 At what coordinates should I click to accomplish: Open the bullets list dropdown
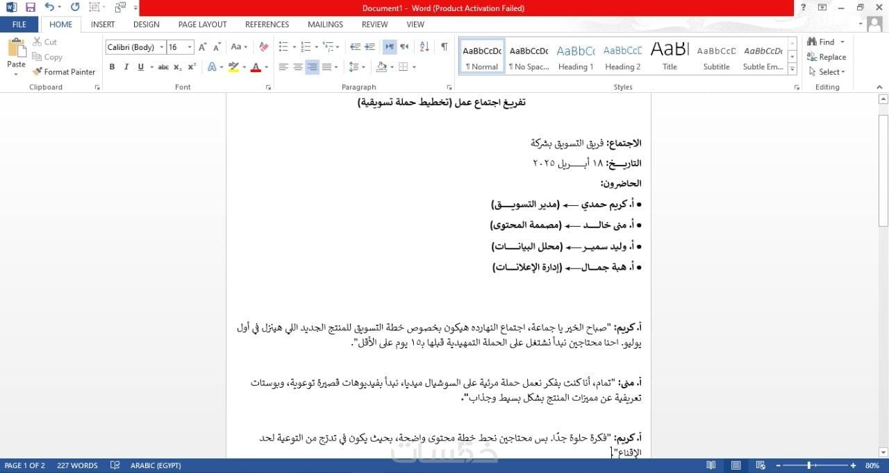pos(294,47)
